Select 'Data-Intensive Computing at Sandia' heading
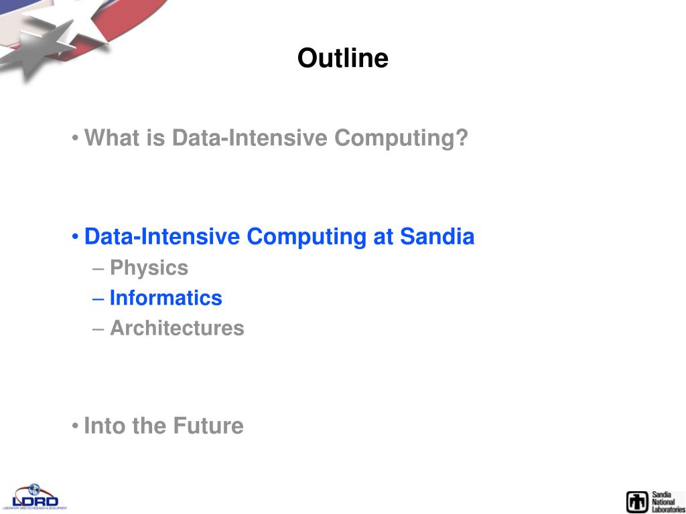This screenshot has width=686, height=514. [279, 236]
